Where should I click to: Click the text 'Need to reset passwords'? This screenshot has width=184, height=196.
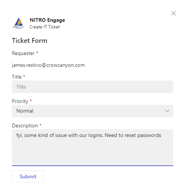click(133, 135)
